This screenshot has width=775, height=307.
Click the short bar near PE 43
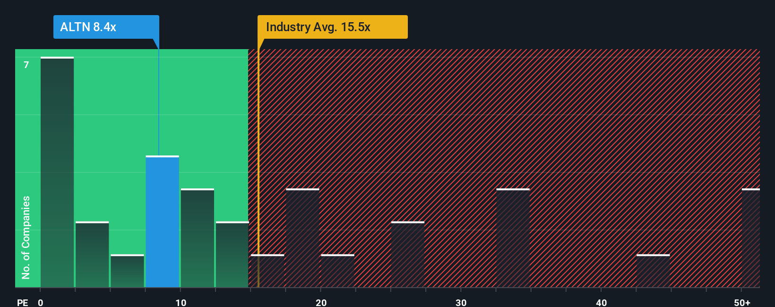tap(653, 271)
